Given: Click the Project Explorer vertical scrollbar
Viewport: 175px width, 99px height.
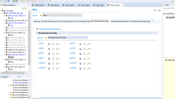Looking at the screenshot, I should tap(29, 38).
